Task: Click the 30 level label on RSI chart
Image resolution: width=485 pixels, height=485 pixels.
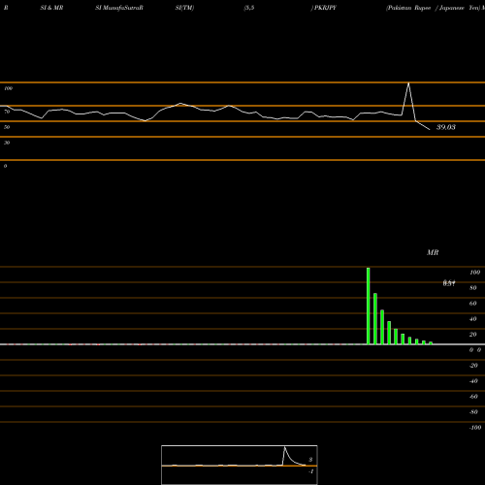Action: click(x=7, y=143)
